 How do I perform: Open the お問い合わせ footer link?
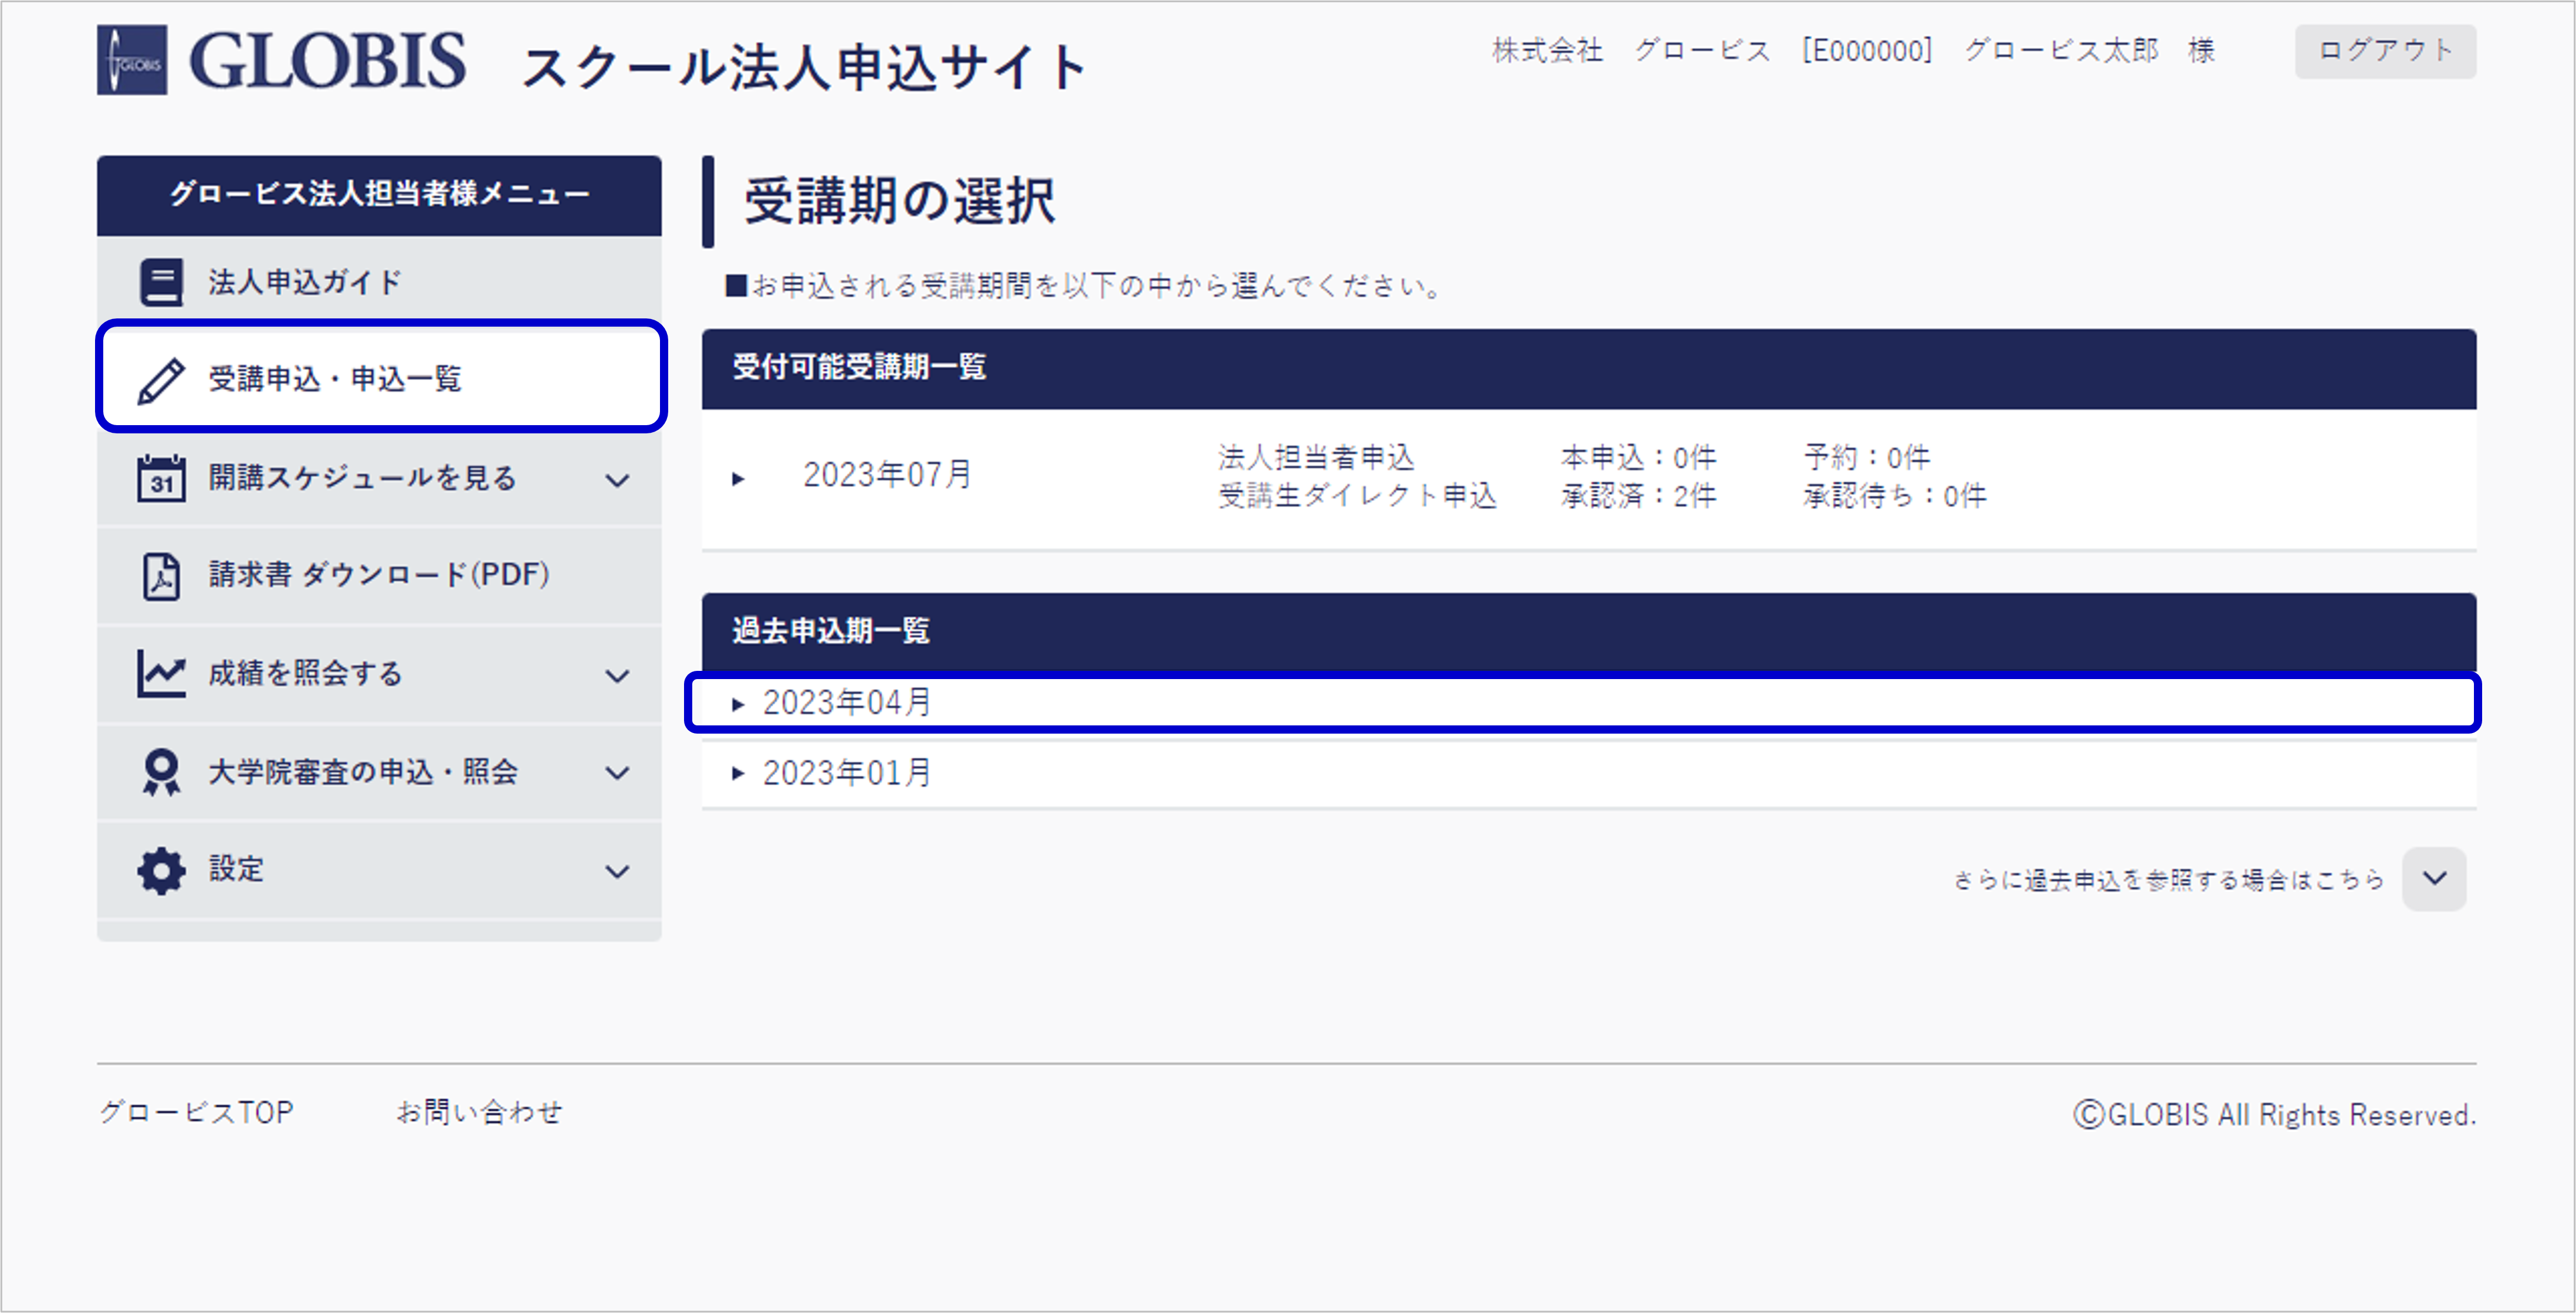480,1112
